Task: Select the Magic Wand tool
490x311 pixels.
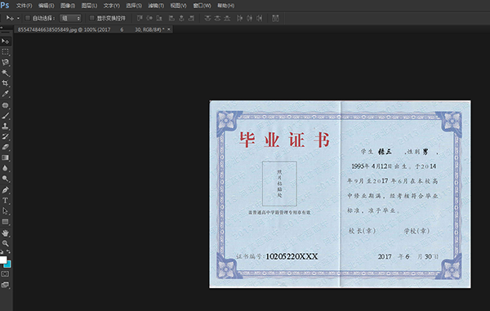Action: click(6, 73)
